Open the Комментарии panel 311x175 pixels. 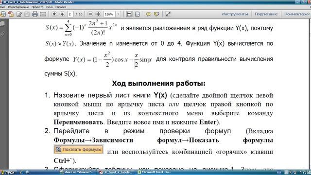pos(297,14)
